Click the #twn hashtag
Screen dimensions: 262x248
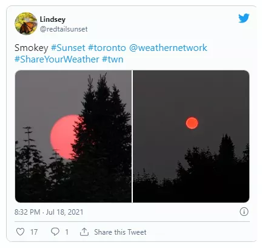pos(113,59)
